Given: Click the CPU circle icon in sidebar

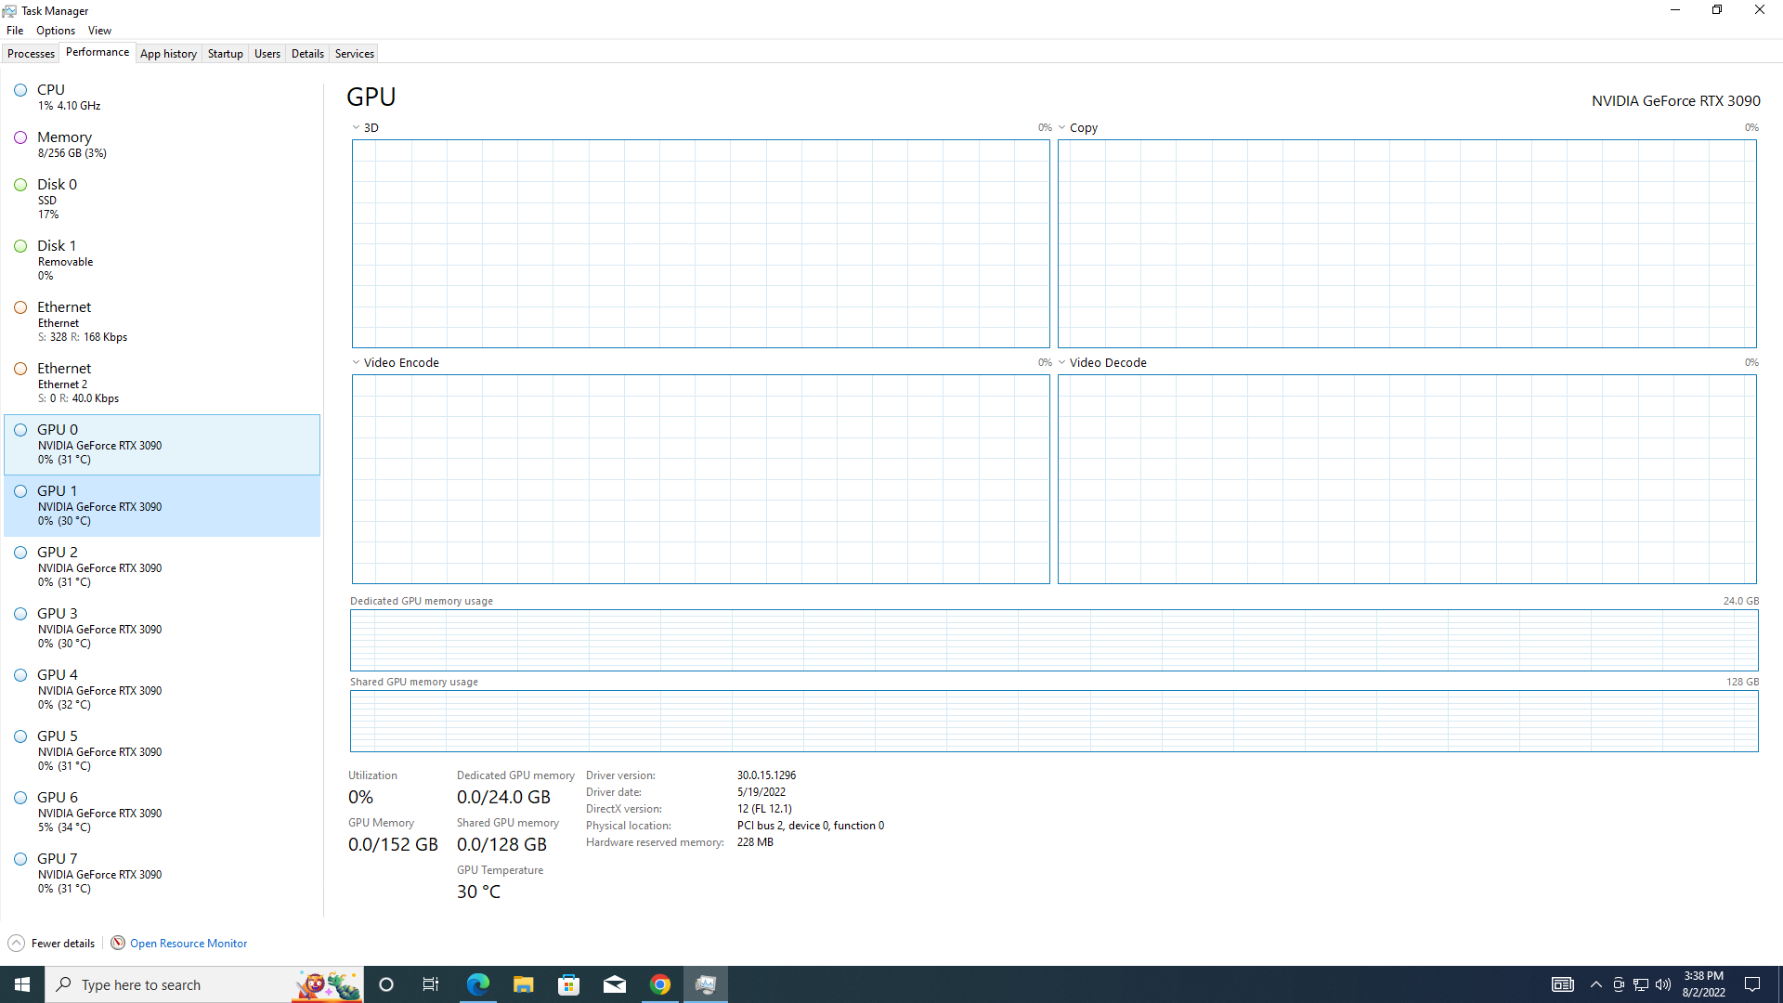Looking at the screenshot, I should (20, 90).
